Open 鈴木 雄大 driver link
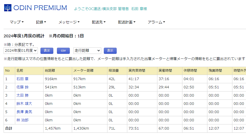This screenshot has height=134, width=246. 24,104
